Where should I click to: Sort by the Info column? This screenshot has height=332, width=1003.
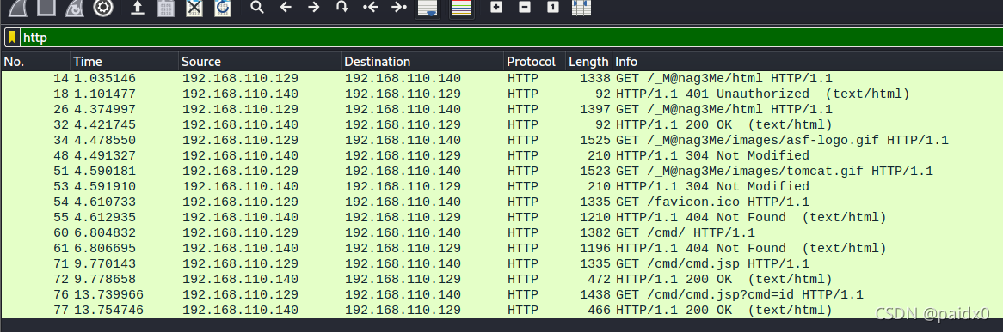(807, 62)
